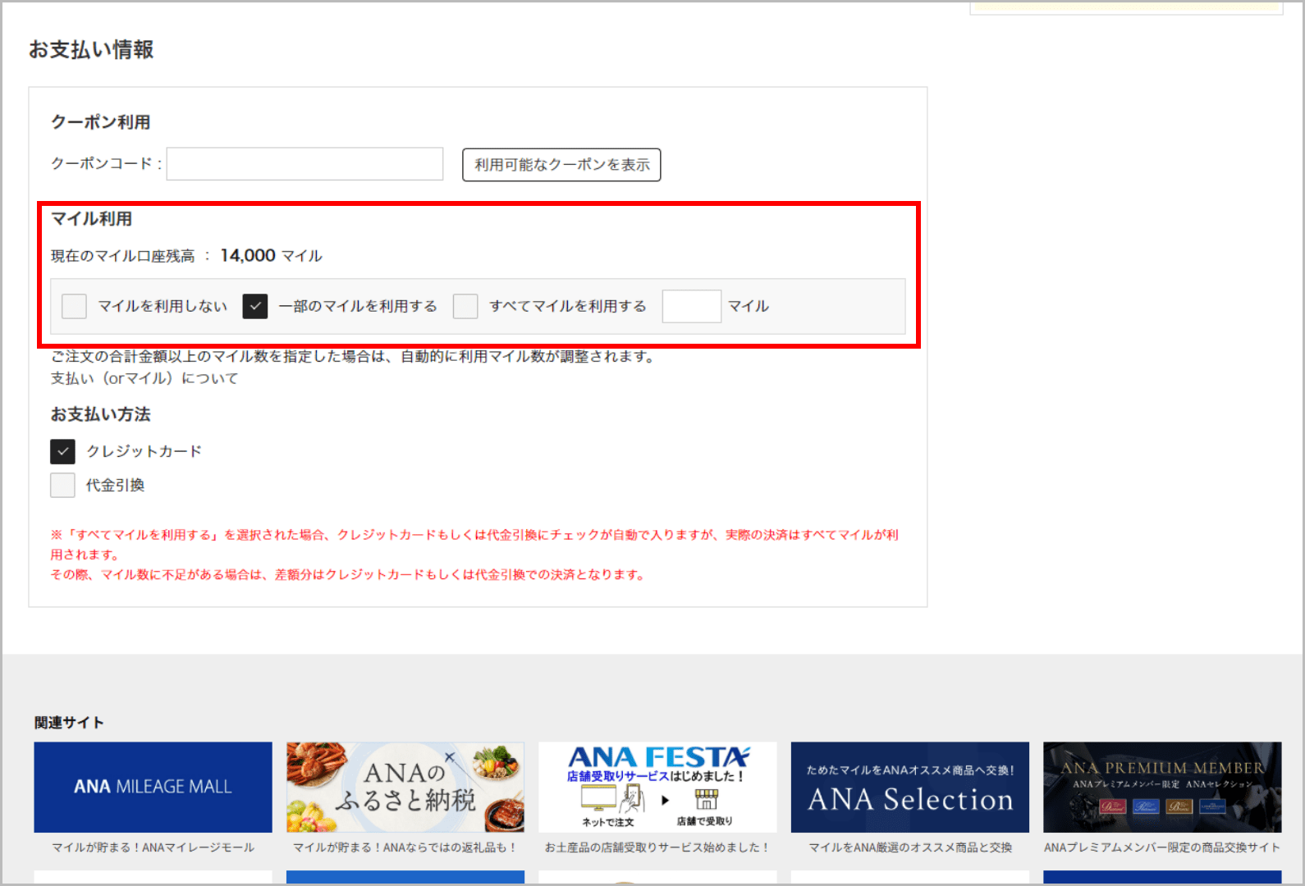The height and width of the screenshot is (886, 1305).
Task: Click the マイルが貯まる！ANAならではの返礼品も caption
Action: 405,847
